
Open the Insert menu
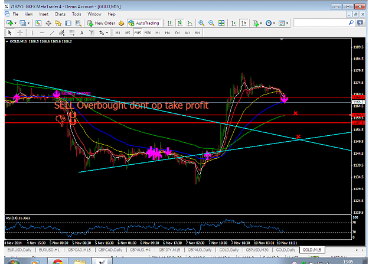tap(44, 14)
